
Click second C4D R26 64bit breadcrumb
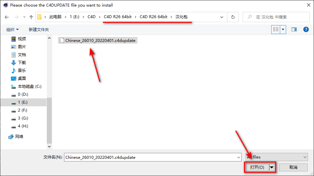(x=153, y=17)
